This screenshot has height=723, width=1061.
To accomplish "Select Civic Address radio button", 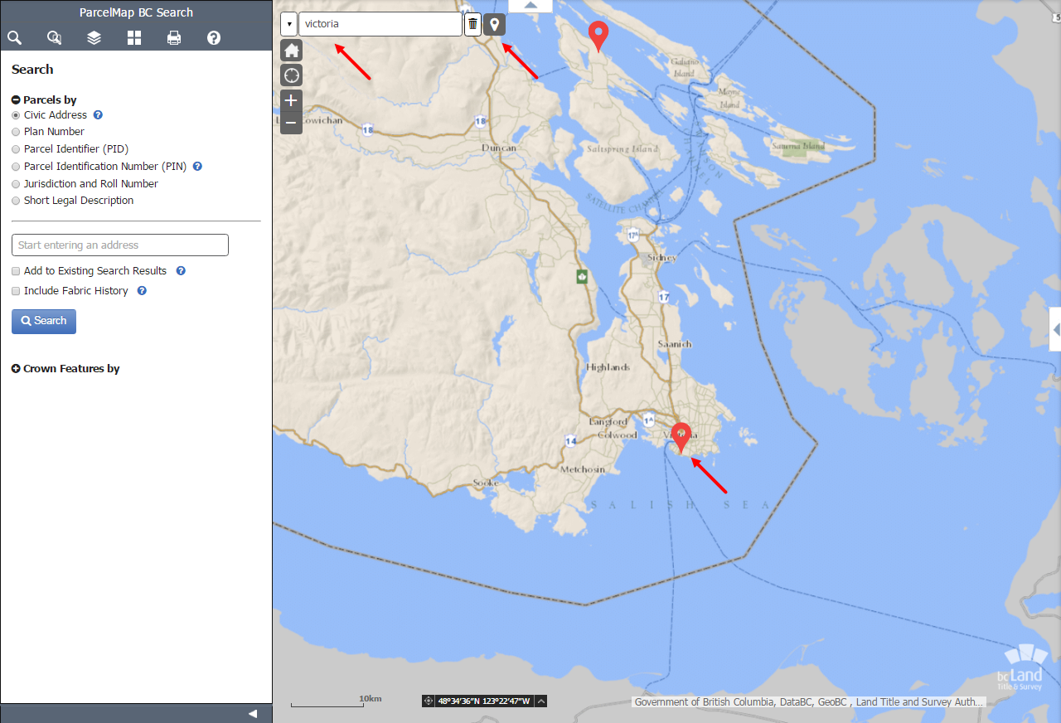I will [16, 115].
